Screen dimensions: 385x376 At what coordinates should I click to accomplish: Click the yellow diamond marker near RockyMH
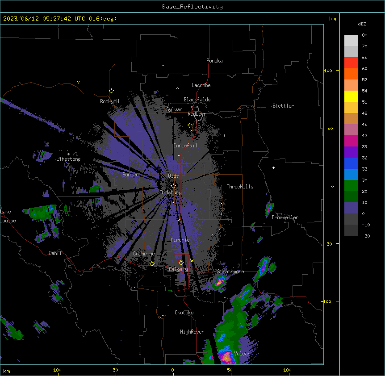pyautogui.click(x=111, y=91)
